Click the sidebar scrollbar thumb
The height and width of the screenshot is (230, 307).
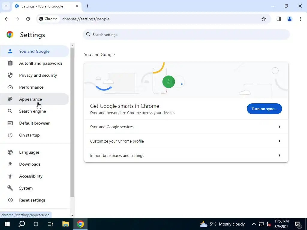click(73, 122)
